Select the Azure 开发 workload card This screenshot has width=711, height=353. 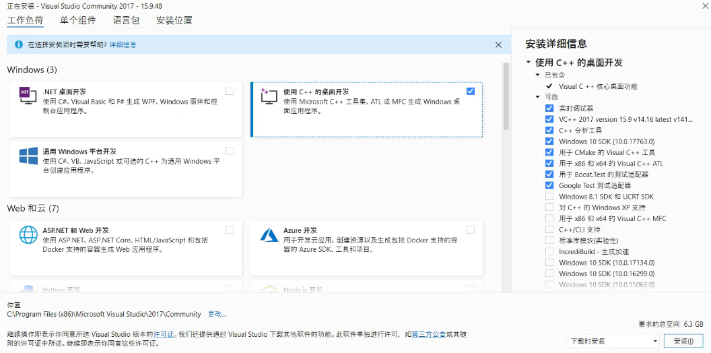(366, 248)
